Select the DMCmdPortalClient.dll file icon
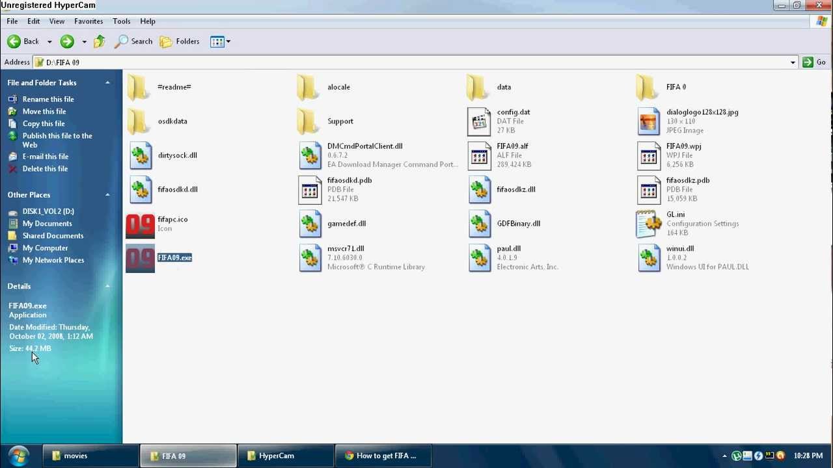 point(310,155)
